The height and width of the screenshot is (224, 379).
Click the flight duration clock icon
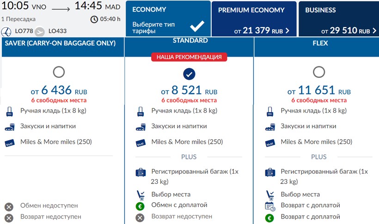(x=94, y=19)
